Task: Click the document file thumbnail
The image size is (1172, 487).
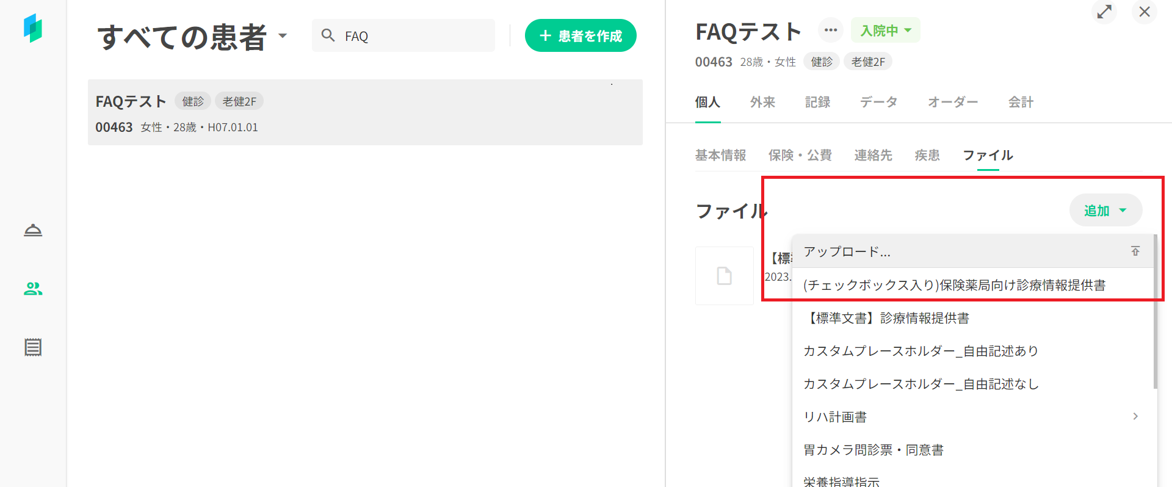Action: (x=725, y=276)
